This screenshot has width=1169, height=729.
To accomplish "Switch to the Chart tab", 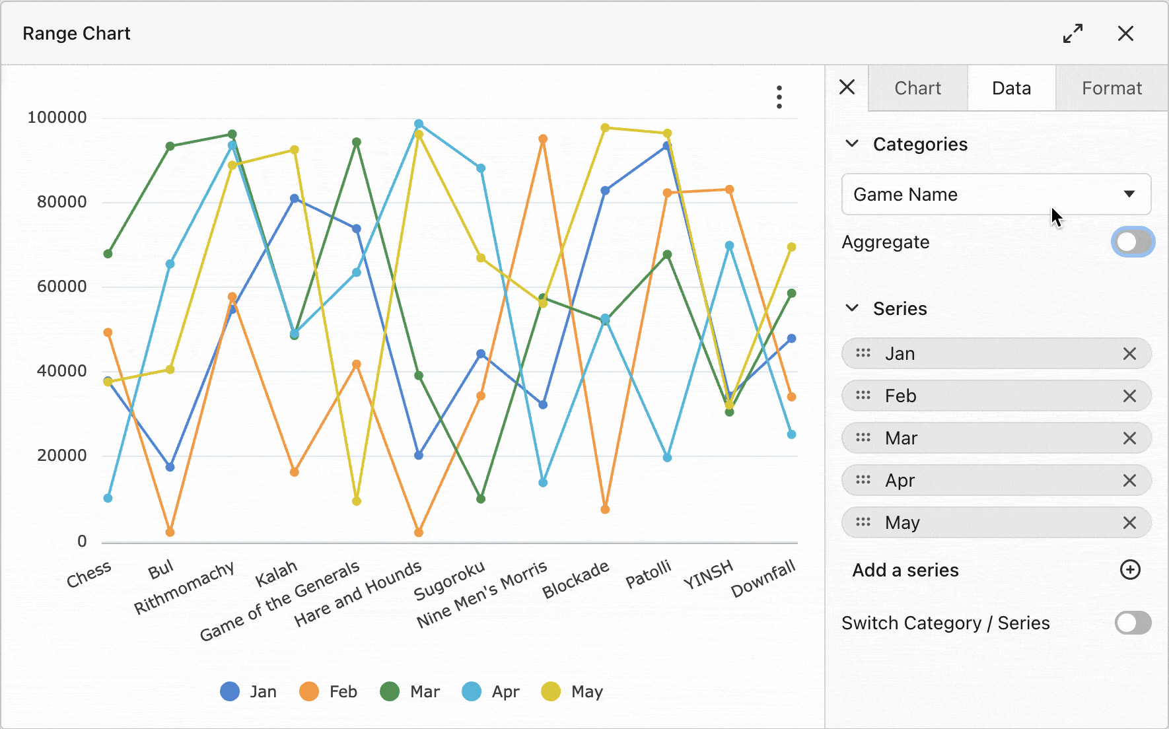I will point(917,88).
